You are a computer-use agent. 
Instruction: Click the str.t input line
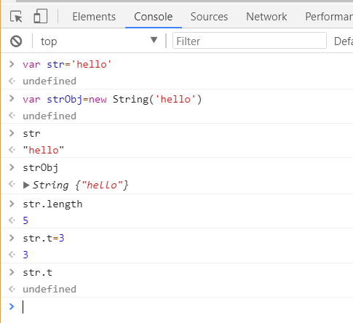[x=37, y=273]
